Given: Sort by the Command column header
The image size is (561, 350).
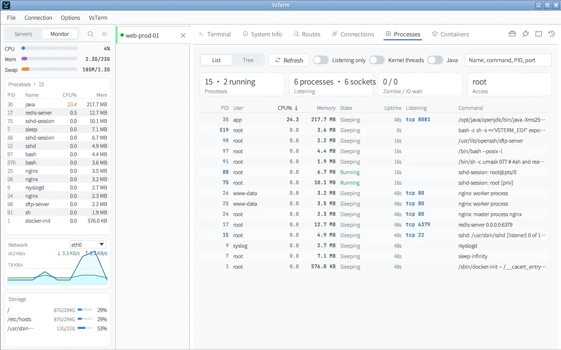Looking at the screenshot, I should point(470,108).
